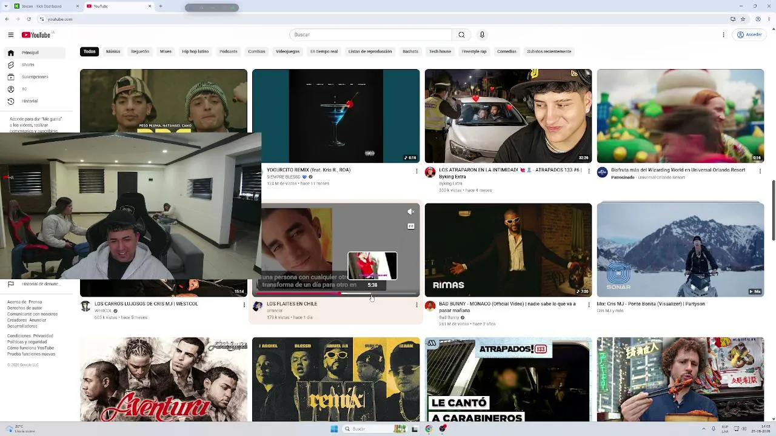Select the Subidos recientemente chip
The height and width of the screenshot is (436, 776).
(549, 51)
